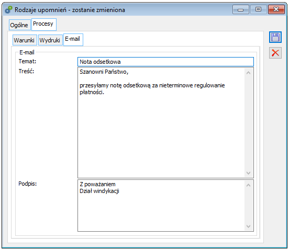Viewport: 289px width, 250px height.
Task: Click the Treść scrollbar up arrow
Action: (x=248, y=73)
